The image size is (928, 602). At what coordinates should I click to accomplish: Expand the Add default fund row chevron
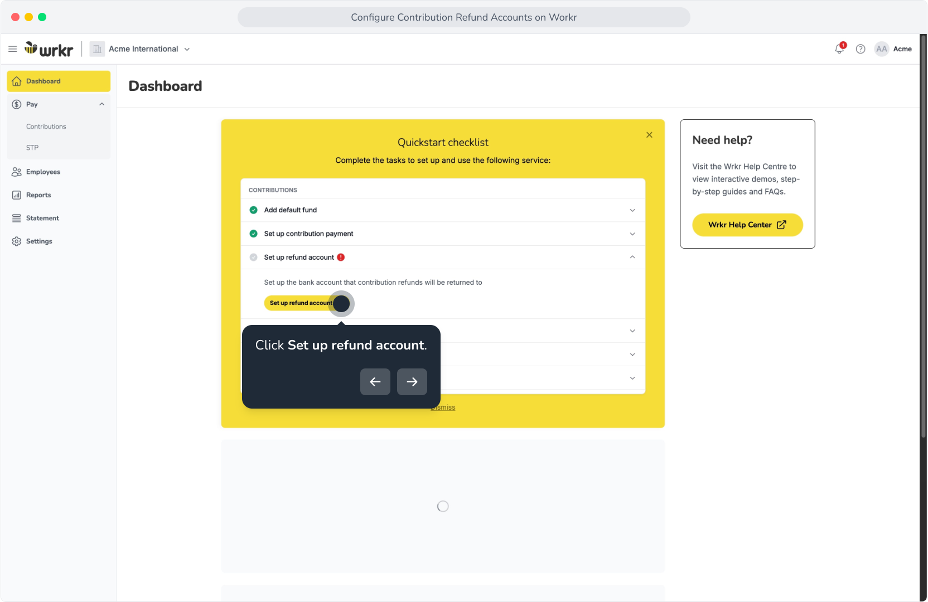tap(632, 210)
